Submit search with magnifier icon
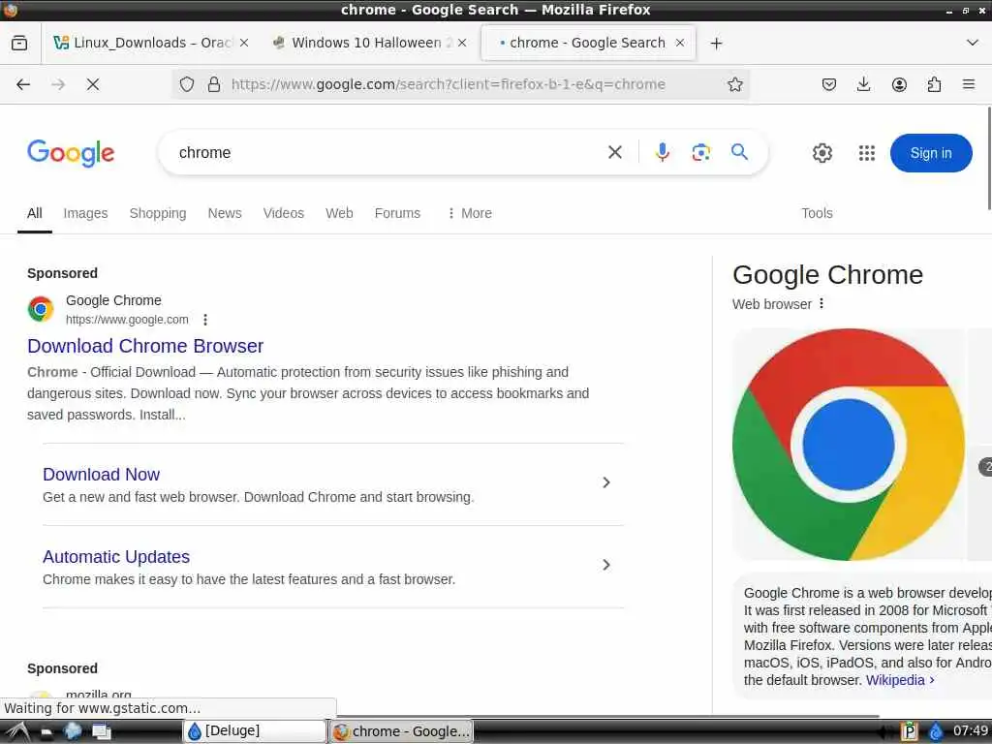Screen dimensions: 992x744 739,152
